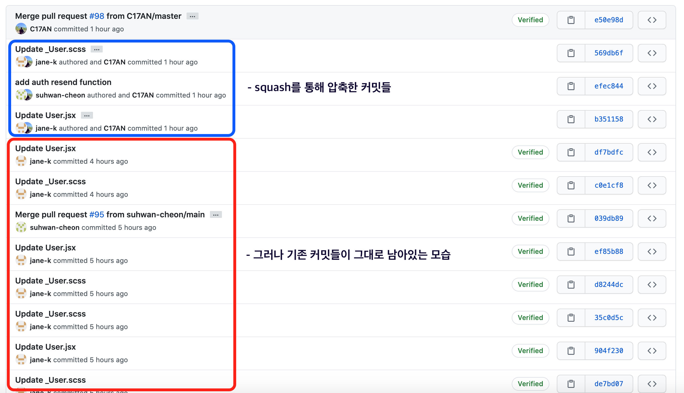Browse repository at commit c0e1cf8

(652, 185)
